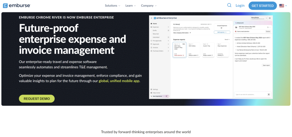Screen dimensions: 292x137
Task: Expand the Pre-approvals chevron
Action: tap(168, 41)
